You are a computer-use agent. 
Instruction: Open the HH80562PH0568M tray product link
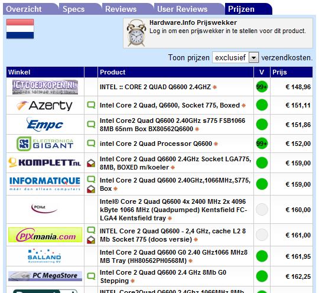174,256
